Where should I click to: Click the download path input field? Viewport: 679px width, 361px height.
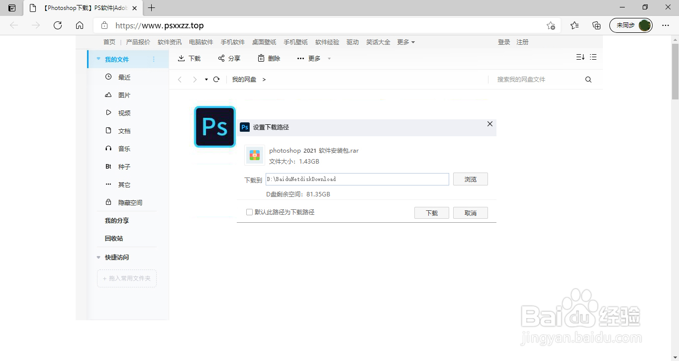(357, 179)
